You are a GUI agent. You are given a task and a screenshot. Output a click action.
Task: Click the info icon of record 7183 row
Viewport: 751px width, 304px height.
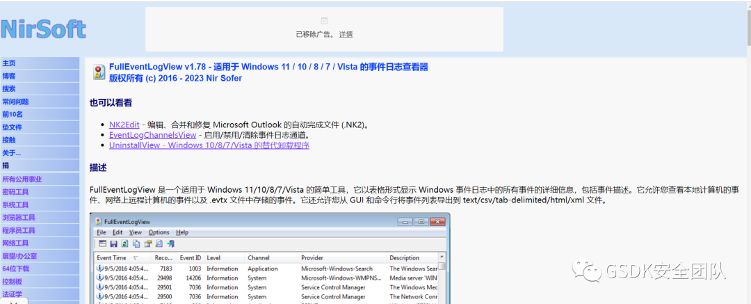pos(99,269)
